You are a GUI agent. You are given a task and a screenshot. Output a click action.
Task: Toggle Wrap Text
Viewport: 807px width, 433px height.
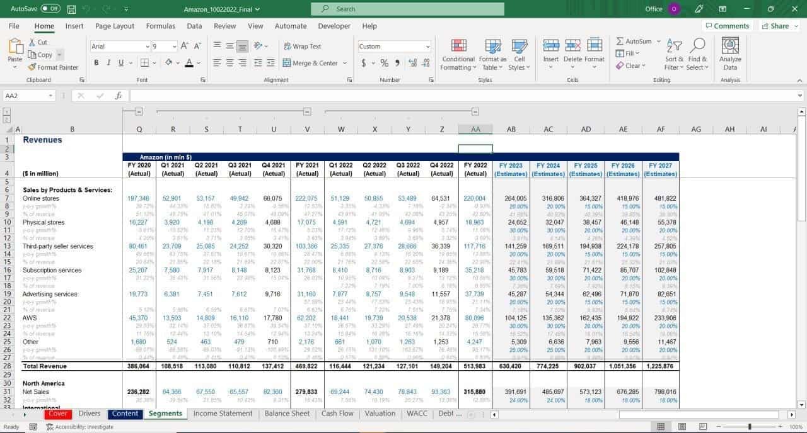[x=302, y=47]
